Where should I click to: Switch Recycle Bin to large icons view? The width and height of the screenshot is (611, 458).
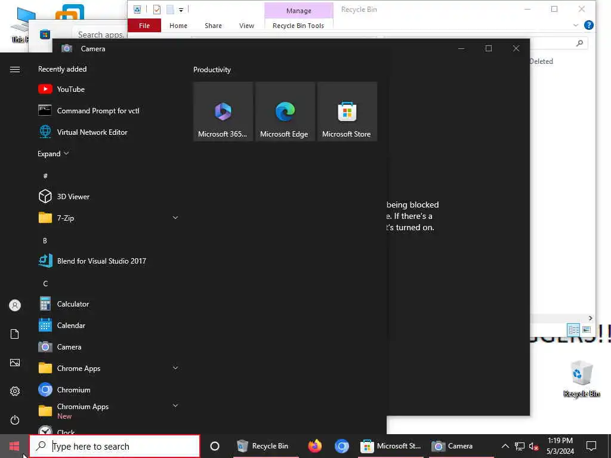[x=587, y=329]
